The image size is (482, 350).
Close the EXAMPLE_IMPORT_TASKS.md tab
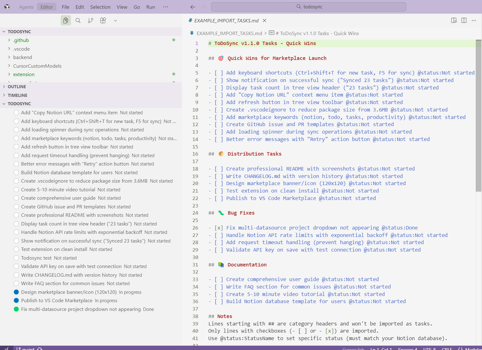(x=265, y=20)
